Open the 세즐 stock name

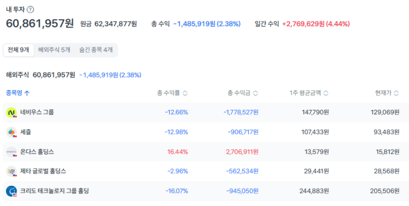[x=25, y=132]
